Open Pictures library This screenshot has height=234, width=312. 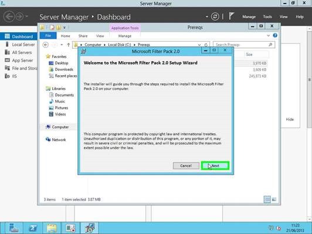coord(62,108)
